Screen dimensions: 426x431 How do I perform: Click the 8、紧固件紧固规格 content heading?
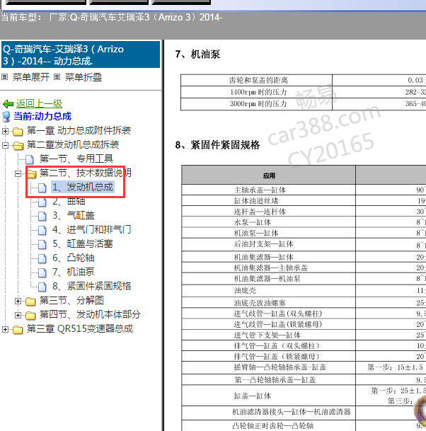pos(217,145)
